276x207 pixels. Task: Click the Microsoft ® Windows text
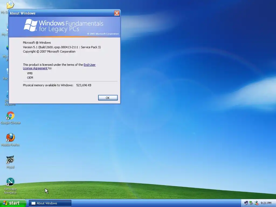37,43
